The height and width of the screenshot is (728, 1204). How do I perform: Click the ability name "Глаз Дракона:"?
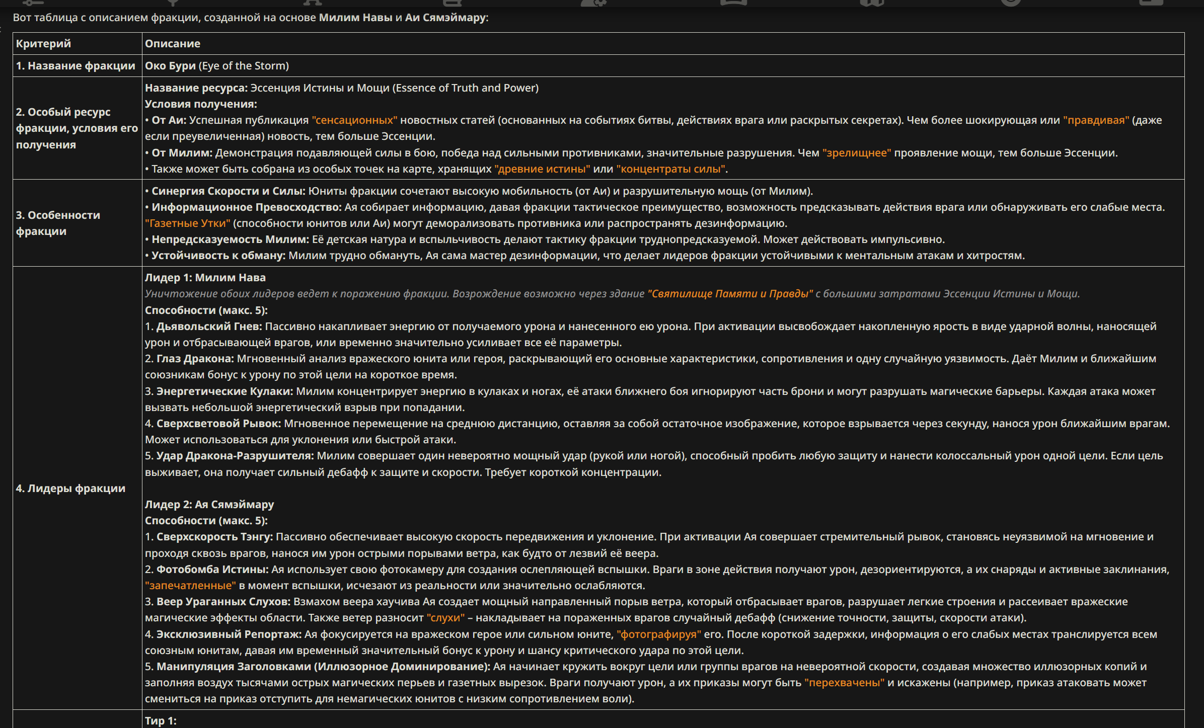195,359
